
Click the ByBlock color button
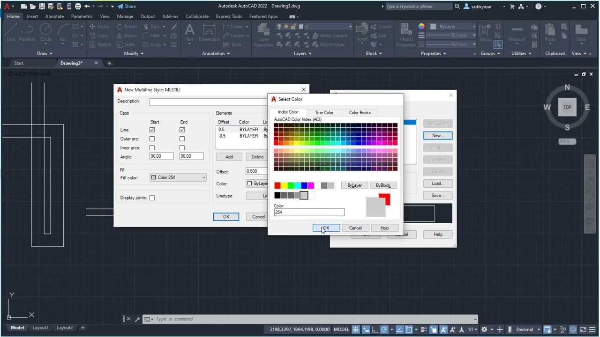pos(383,185)
